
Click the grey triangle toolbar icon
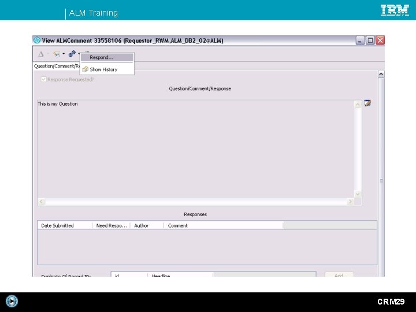tap(41, 54)
